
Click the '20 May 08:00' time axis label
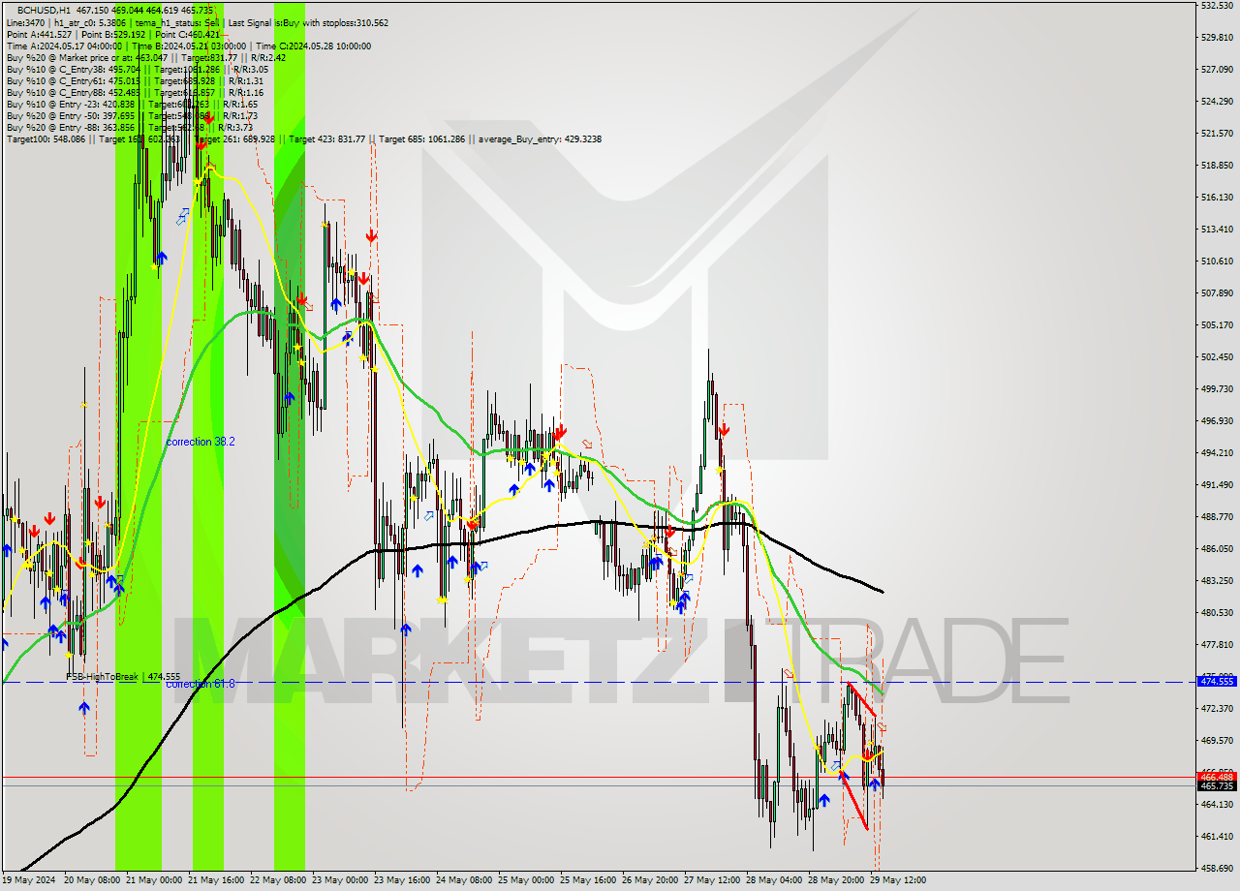point(91,881)
